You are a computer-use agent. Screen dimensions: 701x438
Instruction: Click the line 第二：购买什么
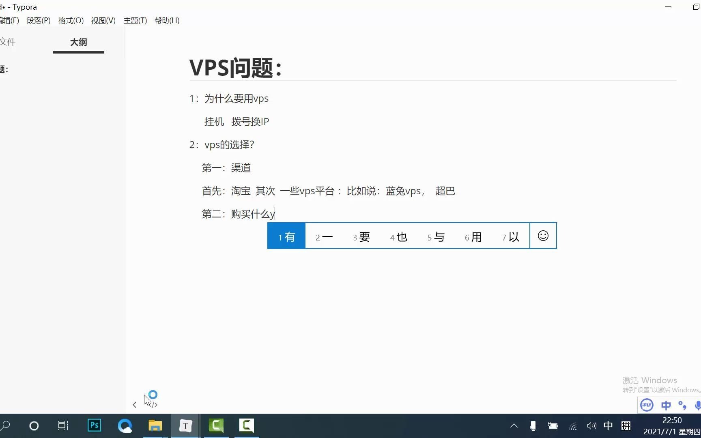coord(238,214)
